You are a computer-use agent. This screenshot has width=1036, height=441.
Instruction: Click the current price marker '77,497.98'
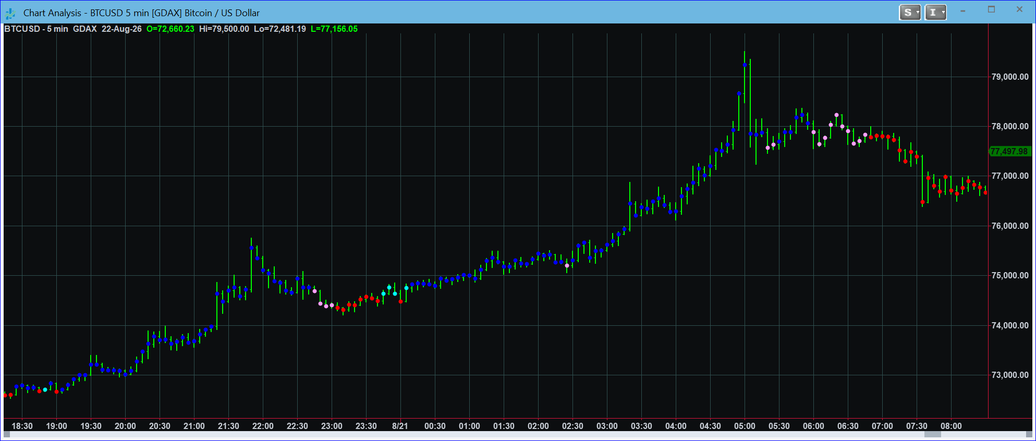pyautogui.click(x=1010, y=151)
